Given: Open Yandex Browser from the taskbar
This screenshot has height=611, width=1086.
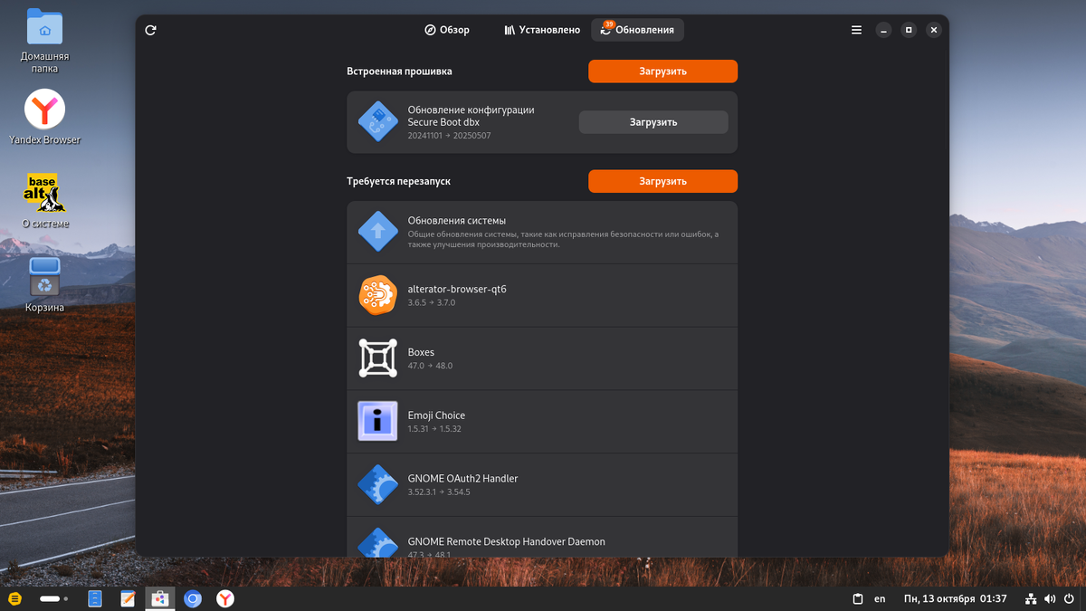Looking at the screenshot, I should click(x=224, y=599).
